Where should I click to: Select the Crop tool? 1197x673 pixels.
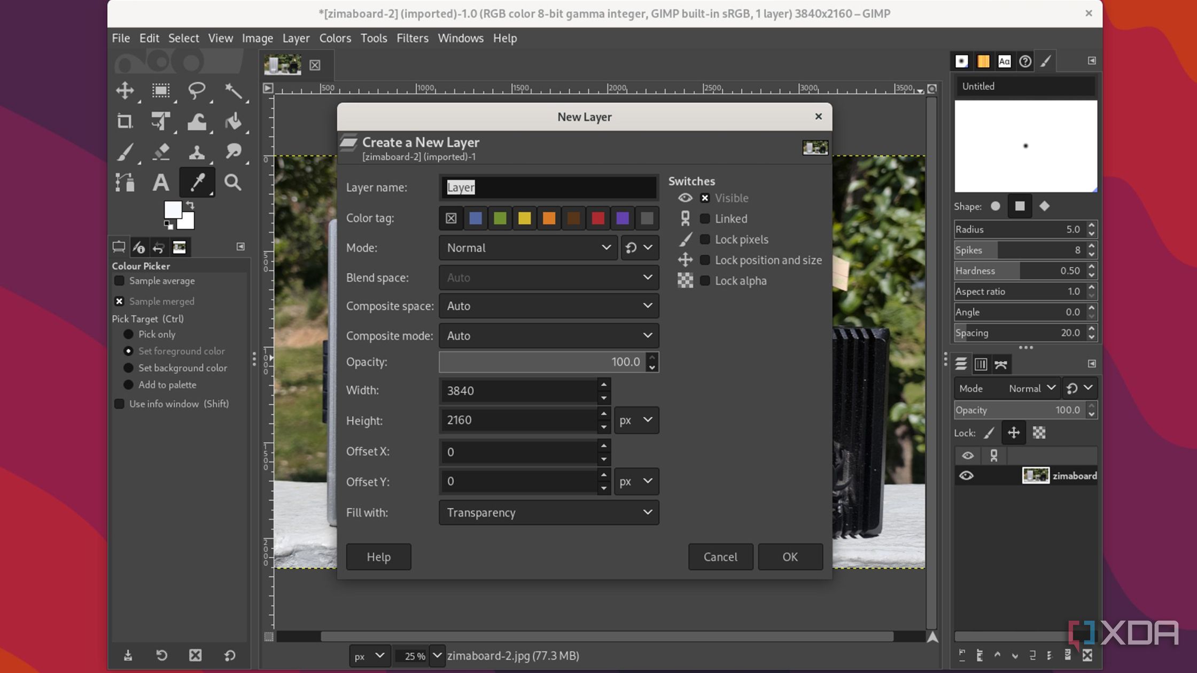(x=125, y=121)
